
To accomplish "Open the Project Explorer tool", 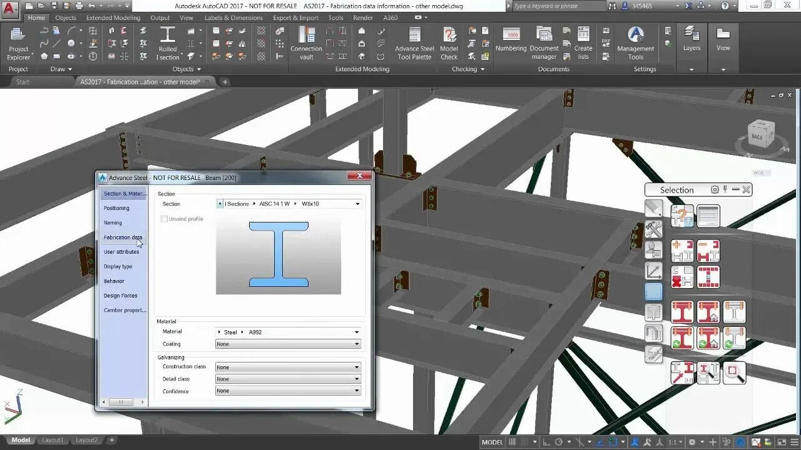I will coord(18,43).
